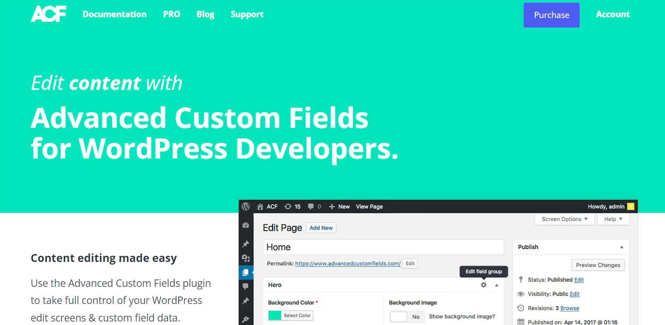Collapse the Publish panel with its arrow
The image size is (665, 325).
pos(622,247)
